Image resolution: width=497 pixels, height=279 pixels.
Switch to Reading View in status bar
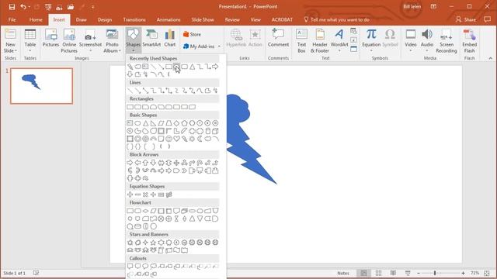[393, 273]
